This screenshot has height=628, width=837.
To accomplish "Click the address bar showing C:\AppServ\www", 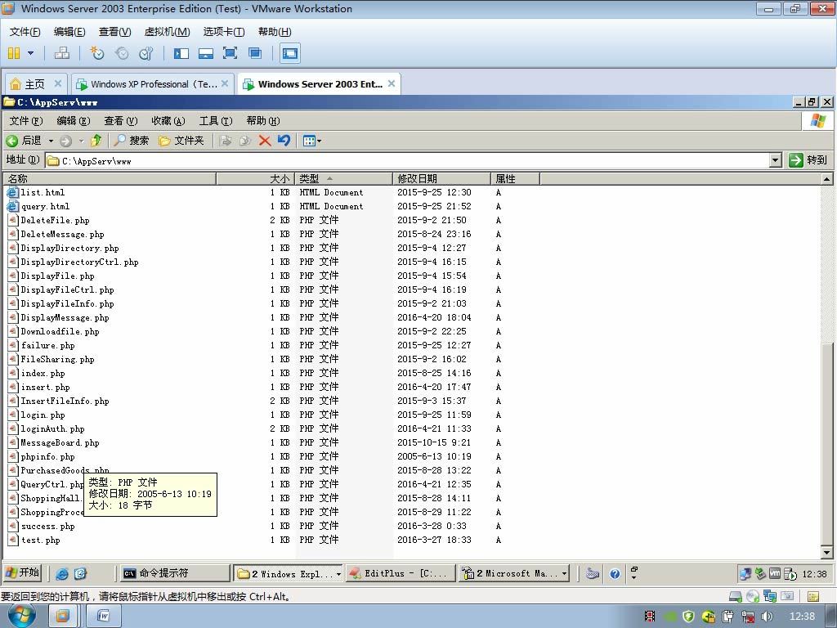I will pos(407,160).
